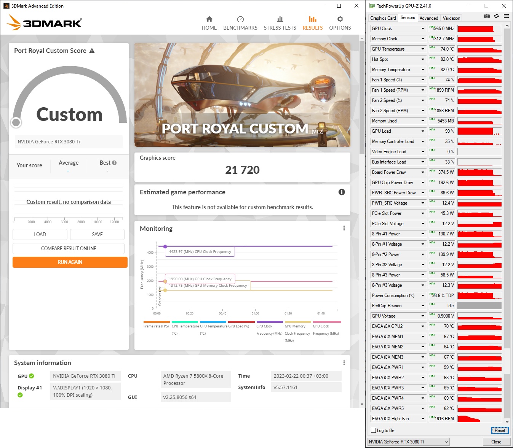This screenshot has width=513, height=448.
Task: Expand the PerfCap Reason sensor dropdown
Action: click(423, 306)
